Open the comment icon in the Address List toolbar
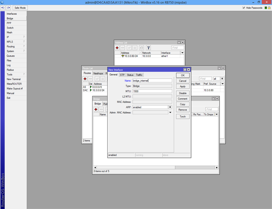Viewport: 272px width, 209px height. (142, 48)
